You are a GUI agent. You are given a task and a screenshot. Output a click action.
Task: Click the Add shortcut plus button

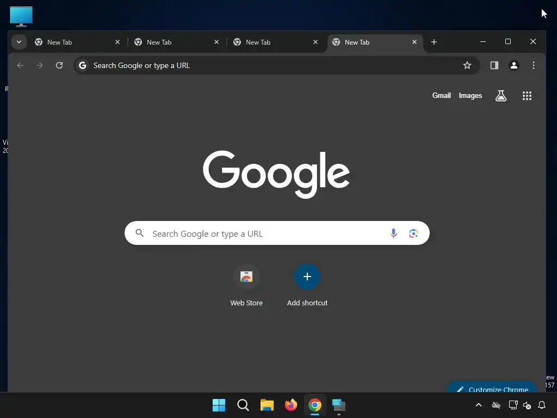pyautogui.click(x=307, y=276)
